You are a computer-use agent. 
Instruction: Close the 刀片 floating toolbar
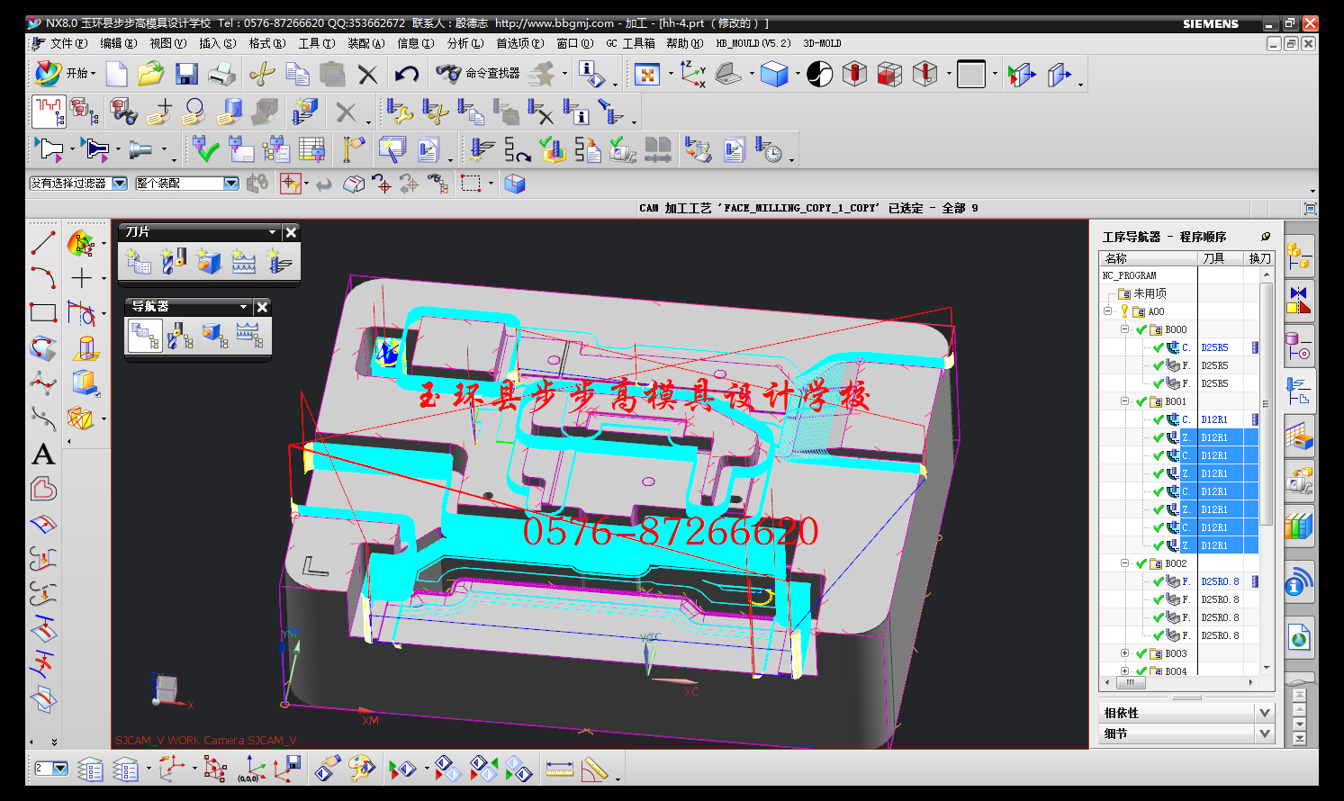291,232
